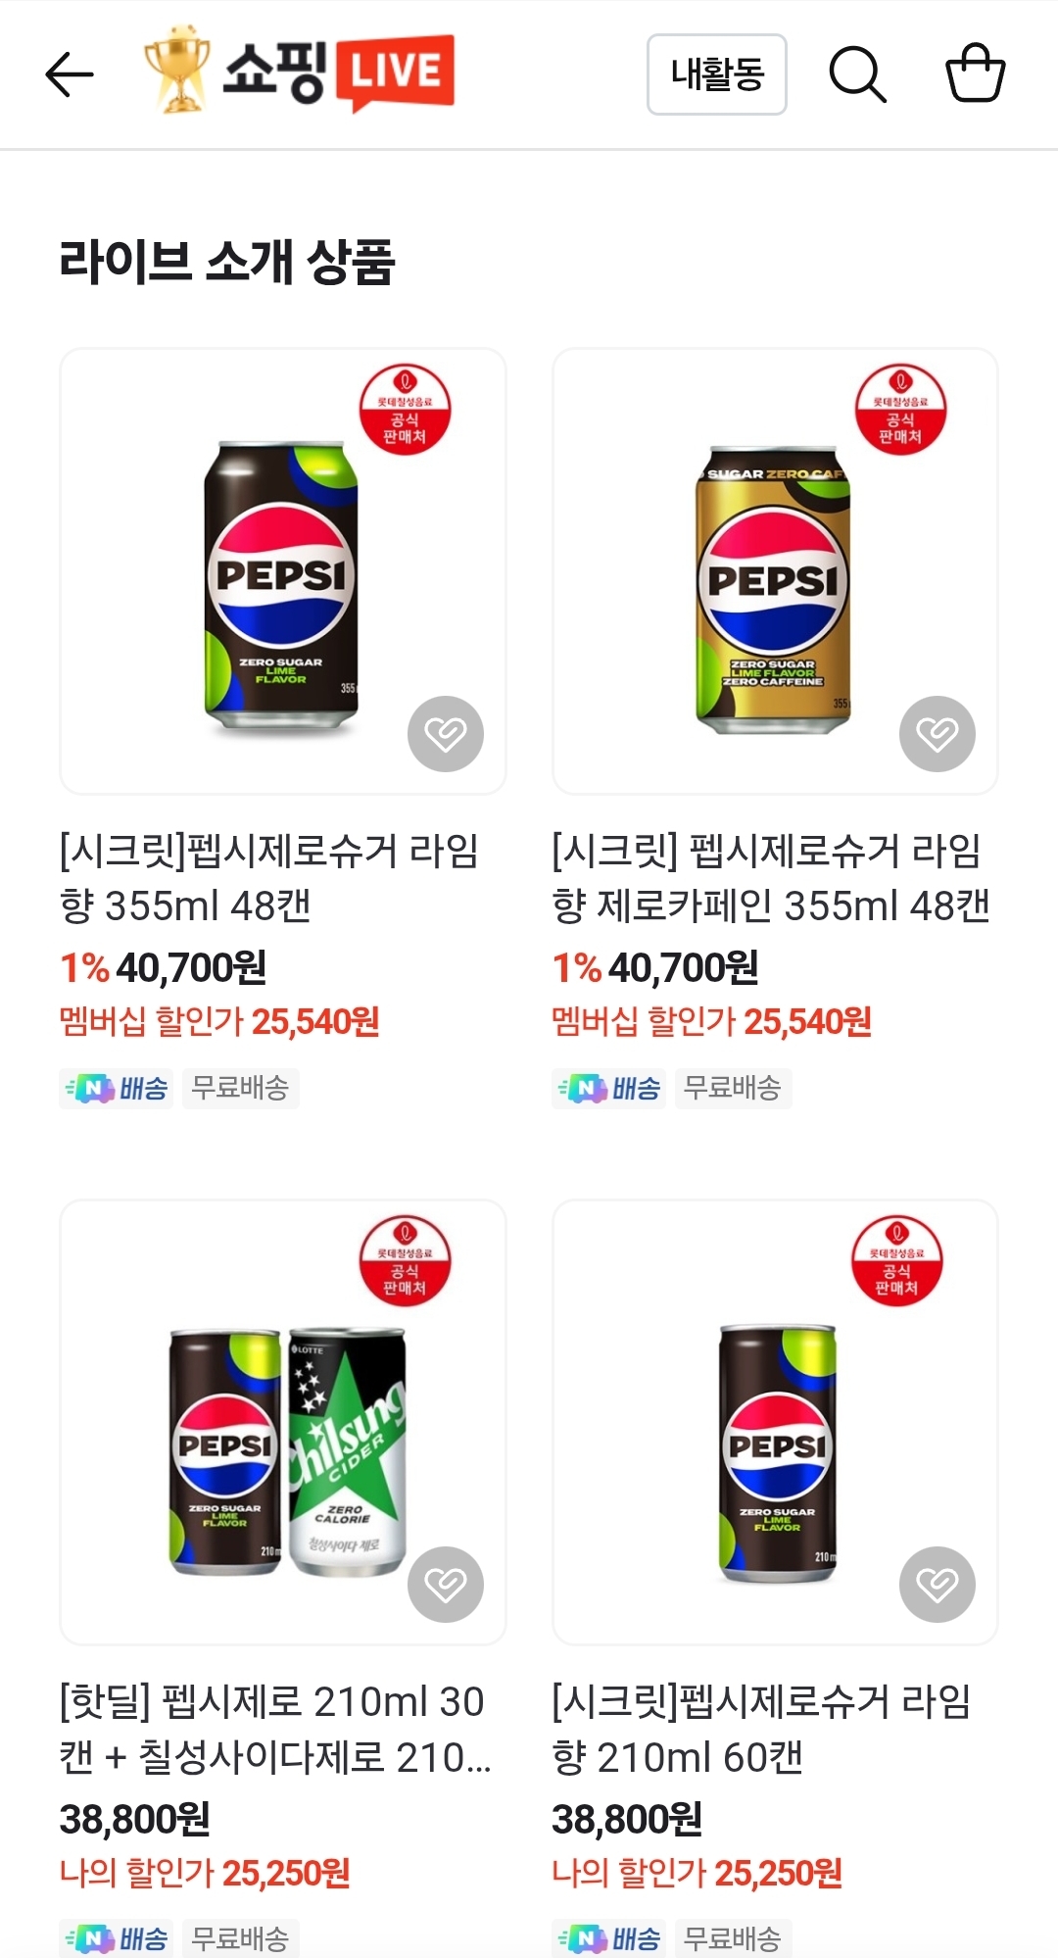This screenshot has height=1958, width=1058.
Task: Toggle heart on gold zero caffeine Pepsi
Action: 938,734
